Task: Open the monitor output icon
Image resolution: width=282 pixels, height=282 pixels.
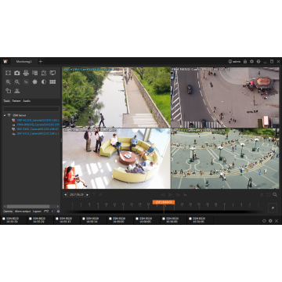Action: coord(52,73)
